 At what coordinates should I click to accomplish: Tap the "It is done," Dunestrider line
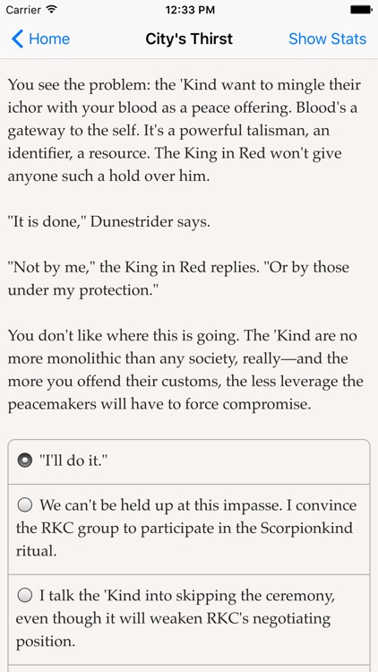[109, 222]
